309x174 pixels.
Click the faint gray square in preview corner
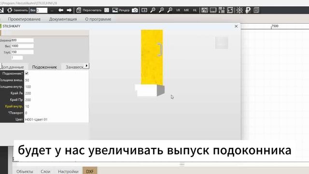(222, 43)
